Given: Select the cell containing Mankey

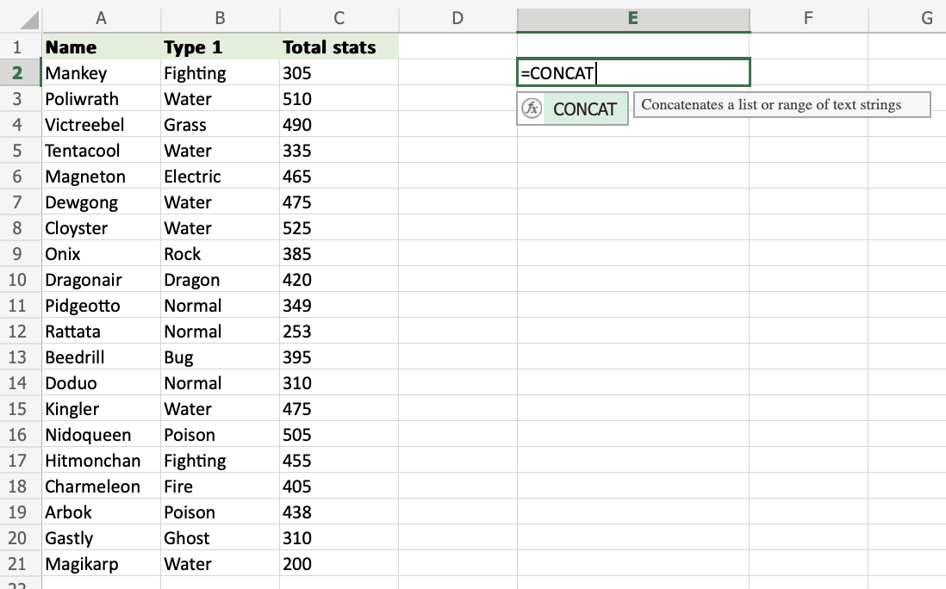Looking at the screenshot, I should point(101,73).
